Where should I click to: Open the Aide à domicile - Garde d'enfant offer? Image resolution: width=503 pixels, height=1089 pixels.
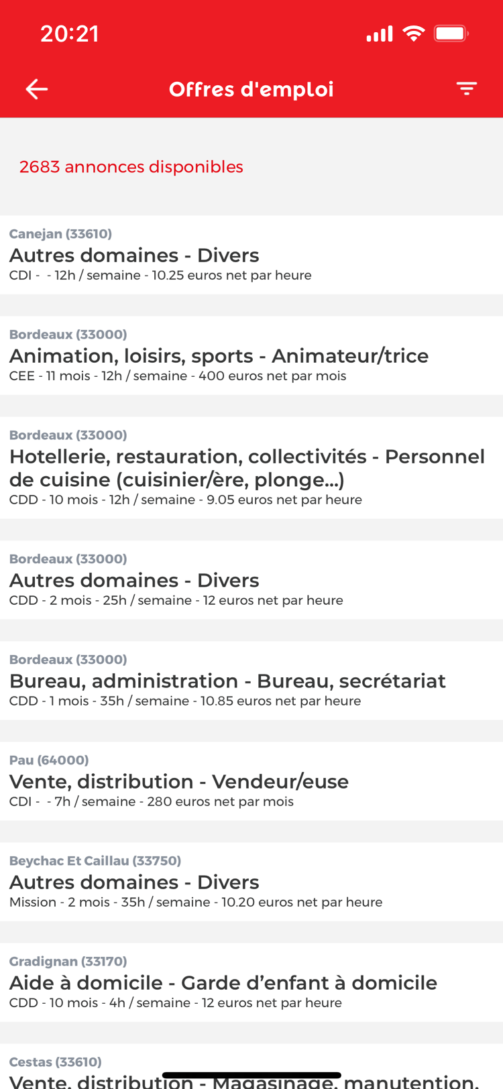point(251,982)
